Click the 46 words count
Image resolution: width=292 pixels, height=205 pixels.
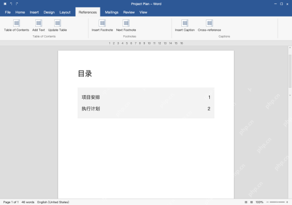pos(28,202)
